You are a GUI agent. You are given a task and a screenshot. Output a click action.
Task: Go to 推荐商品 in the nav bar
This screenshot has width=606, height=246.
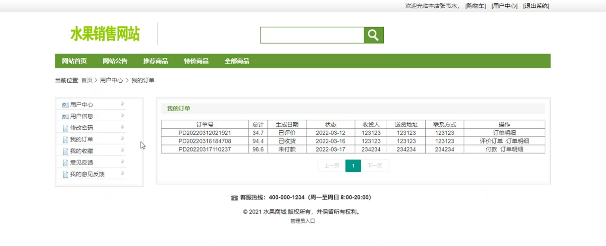tap(156, 61)
